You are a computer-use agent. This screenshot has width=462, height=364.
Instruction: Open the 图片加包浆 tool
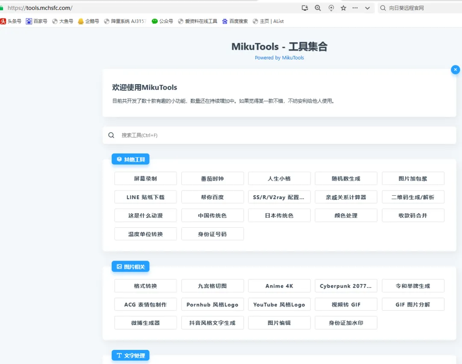click(413, 179)
